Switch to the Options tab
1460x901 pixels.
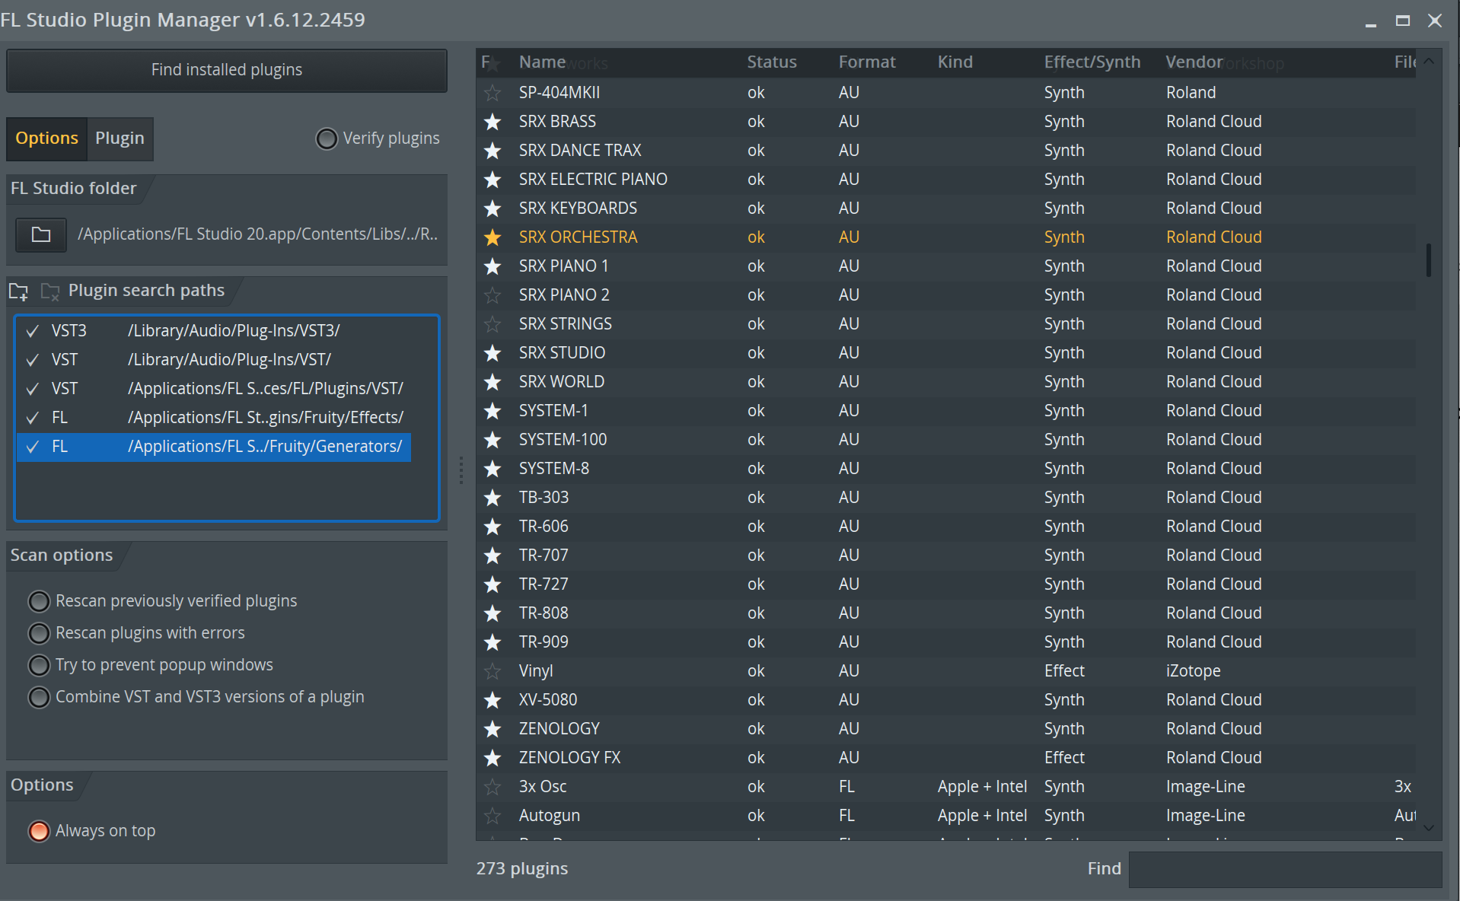coord(46,138)
